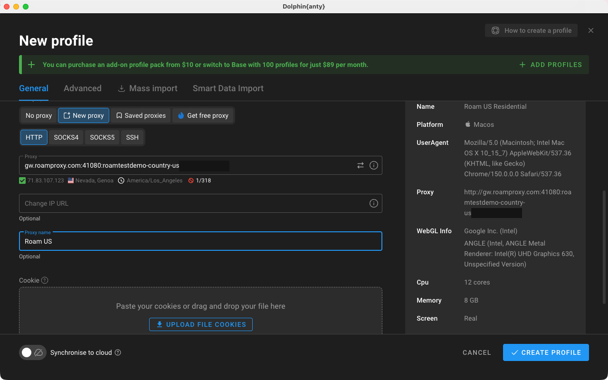Click the 1/318 check count
This screenshot has height=380, width=608.
[x=203, y=180]
